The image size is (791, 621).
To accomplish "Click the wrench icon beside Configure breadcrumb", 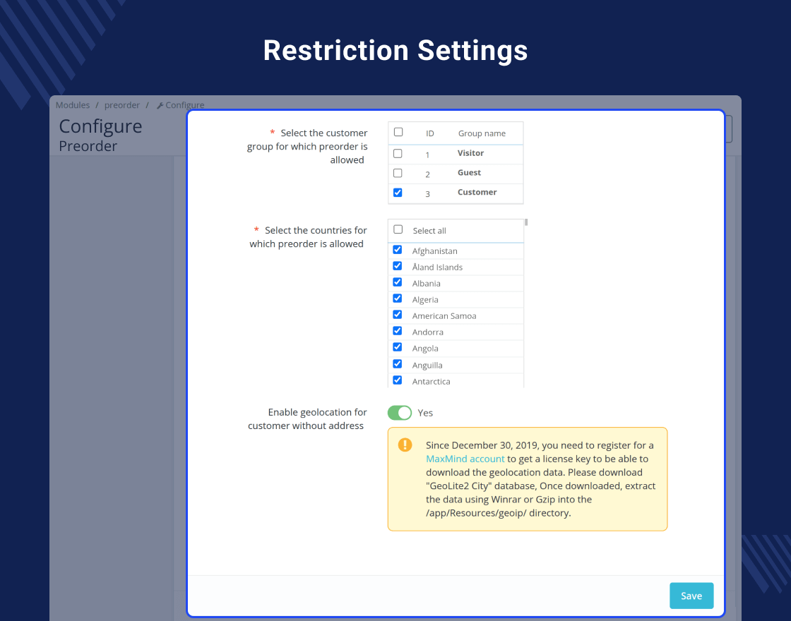I will click(x=160, y=105).
